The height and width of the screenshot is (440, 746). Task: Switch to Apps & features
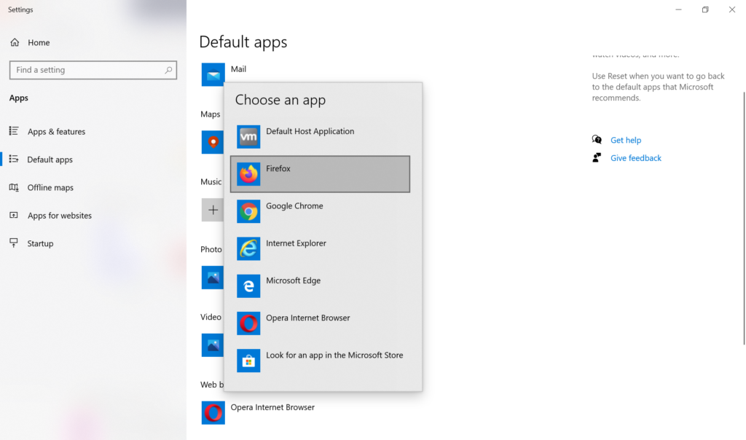pyautogui.click(x=57, y=131)
